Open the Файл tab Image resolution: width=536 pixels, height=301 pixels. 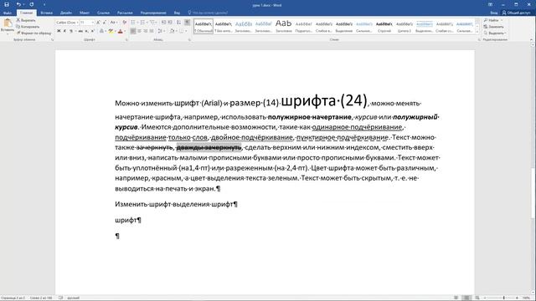(x=8, y=13)
